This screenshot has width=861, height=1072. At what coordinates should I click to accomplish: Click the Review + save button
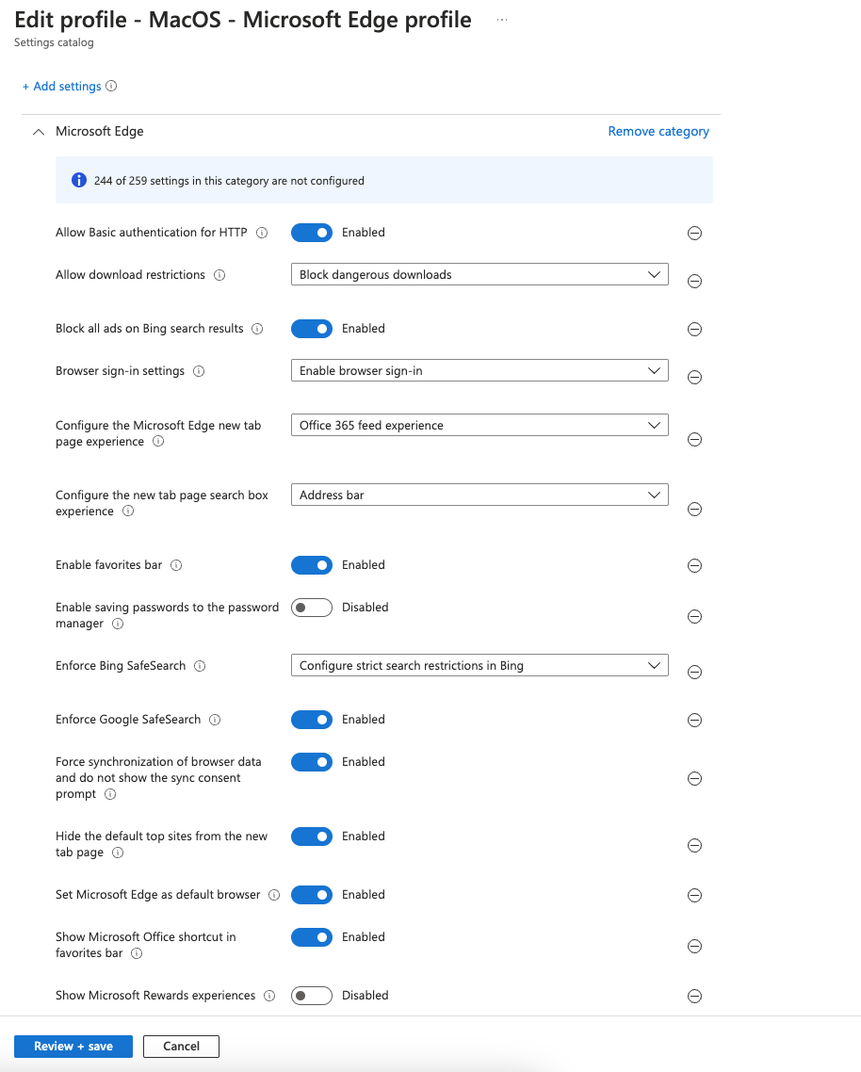click(x=73, y=1046)
